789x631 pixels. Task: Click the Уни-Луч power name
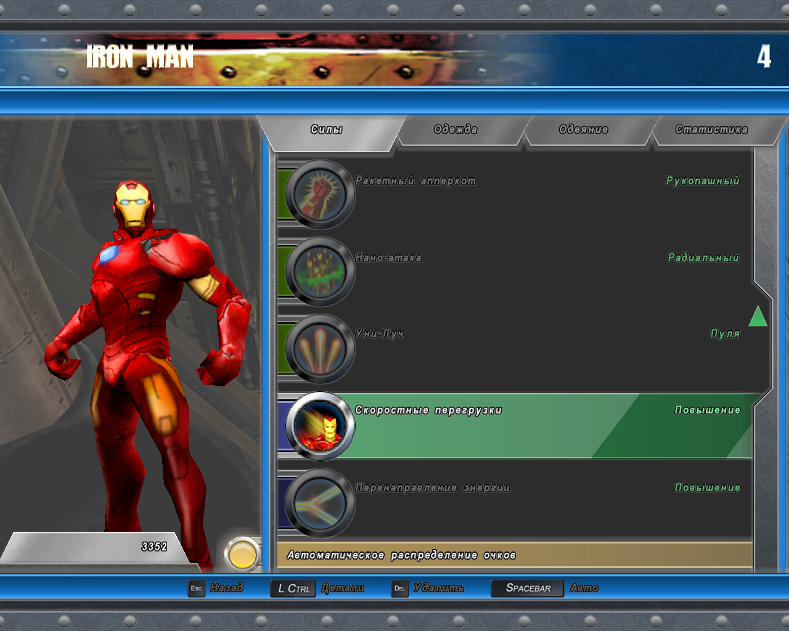(379, 333)
